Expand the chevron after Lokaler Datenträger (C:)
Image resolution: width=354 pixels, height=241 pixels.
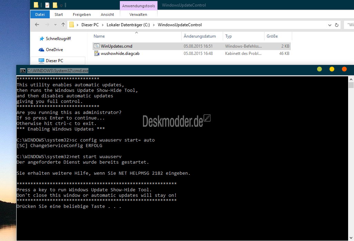pos(154,25)
